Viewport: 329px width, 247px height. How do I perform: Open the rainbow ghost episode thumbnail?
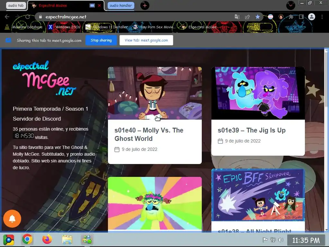coord(155,203)
